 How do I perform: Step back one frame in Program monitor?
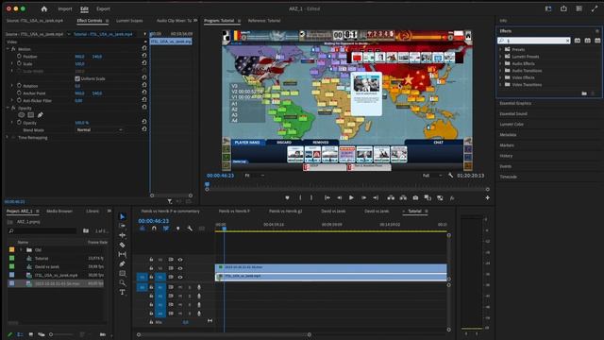coord(340,197)
